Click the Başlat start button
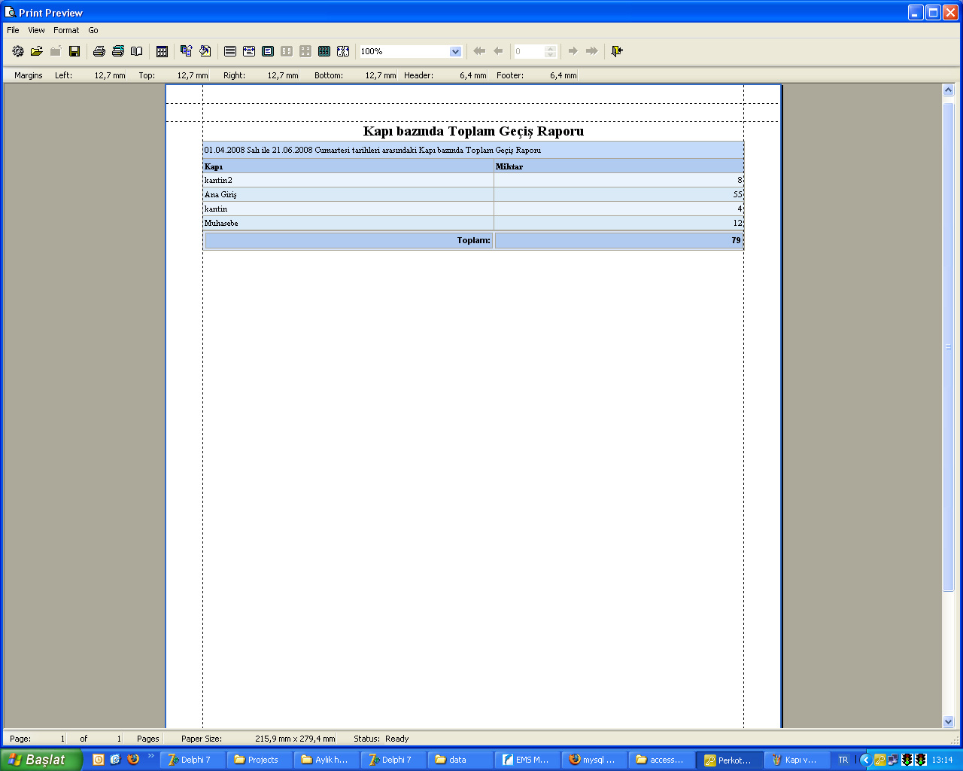 [39, 760]
